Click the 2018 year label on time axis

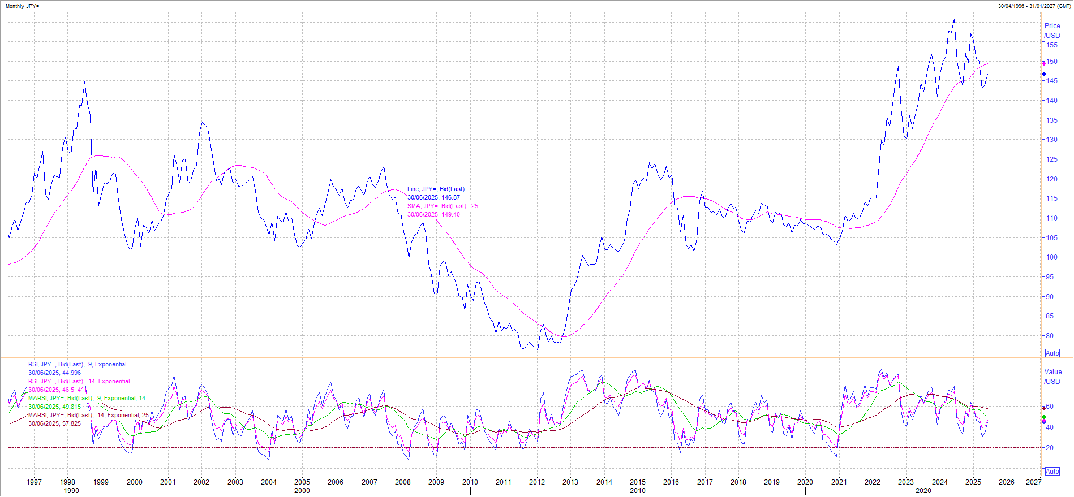coord(738,482)
